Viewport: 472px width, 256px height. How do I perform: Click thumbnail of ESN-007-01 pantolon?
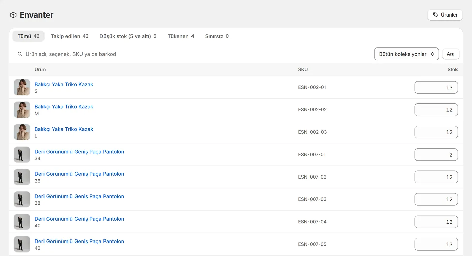click(x=22, y=155)
